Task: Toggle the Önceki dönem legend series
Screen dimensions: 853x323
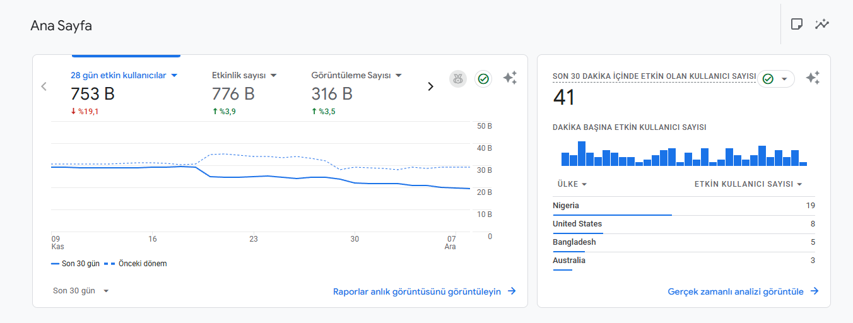Action: [136, 264]
